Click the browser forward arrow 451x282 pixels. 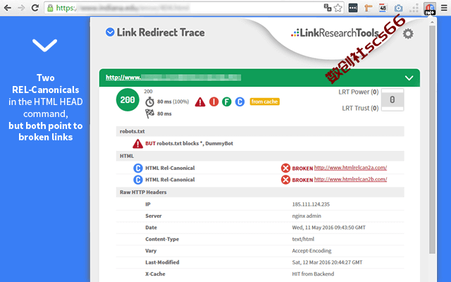pyautogui.click(x=21, y=8)
